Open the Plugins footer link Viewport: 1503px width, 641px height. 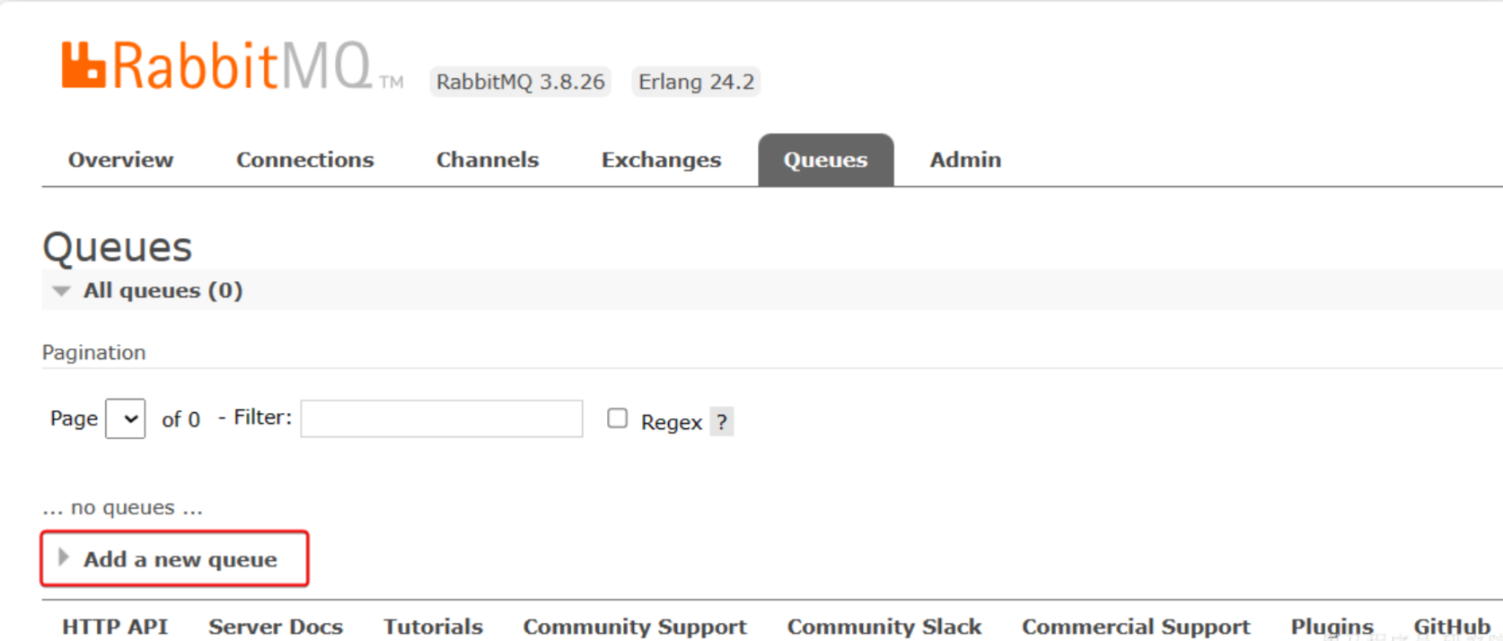pos(1332,627)
